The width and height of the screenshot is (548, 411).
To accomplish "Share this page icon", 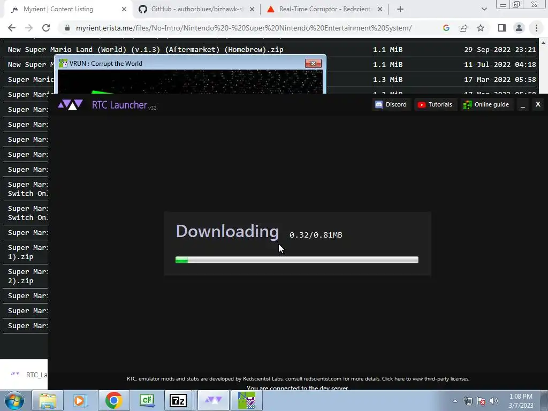I will (463, 28).
